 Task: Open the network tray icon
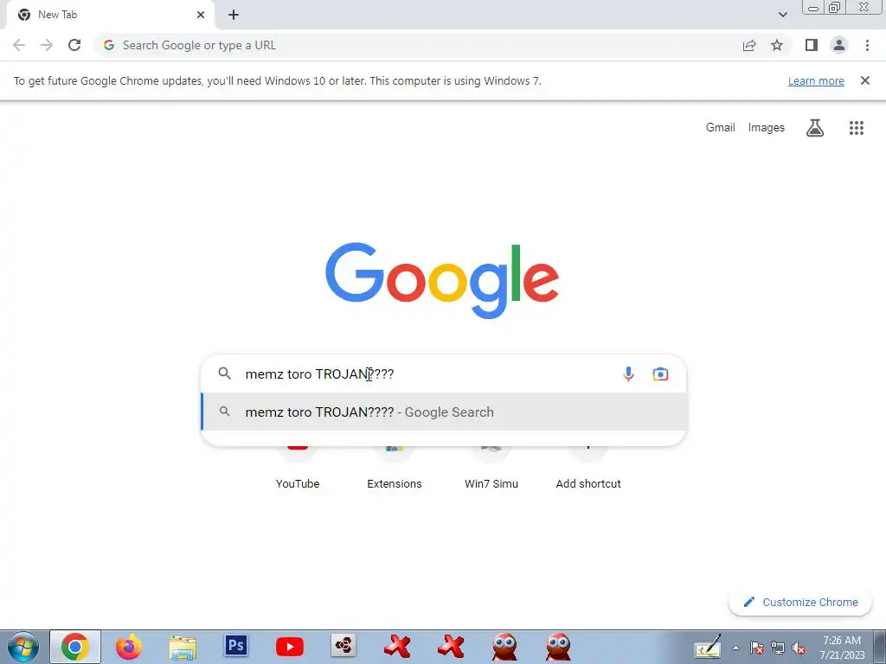coord(778,648)
